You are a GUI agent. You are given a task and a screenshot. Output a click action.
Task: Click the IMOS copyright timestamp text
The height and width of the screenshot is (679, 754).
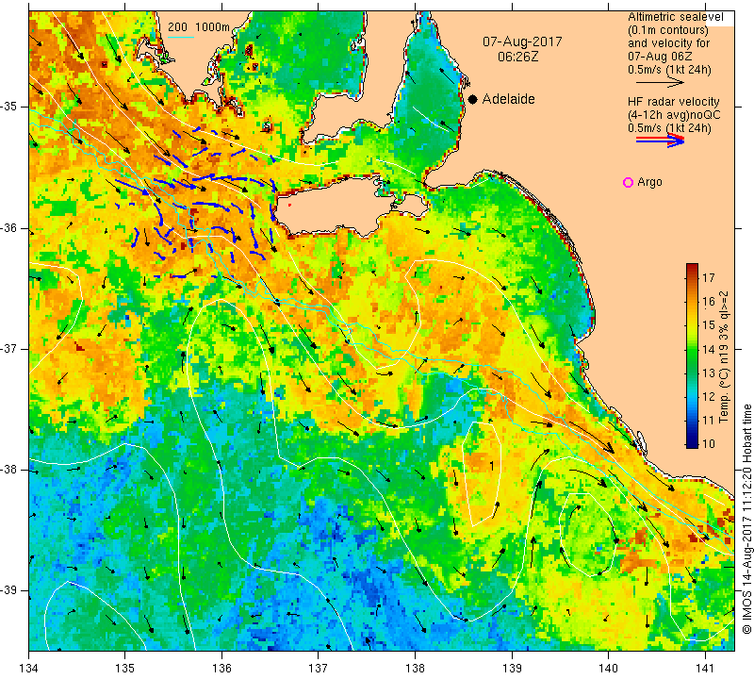point(746,518)
